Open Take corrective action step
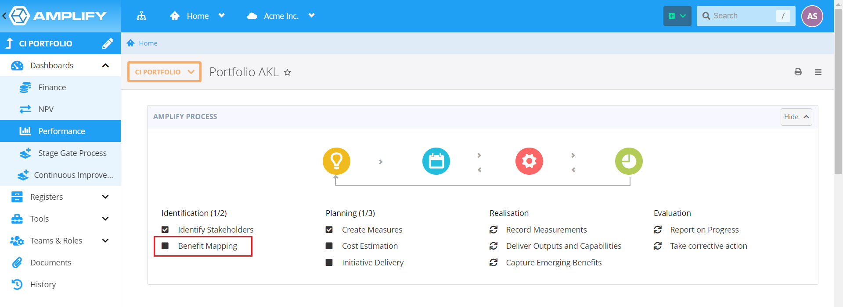Screen dimensions: 843x307 pyautogui.click(x=708, y=246)
